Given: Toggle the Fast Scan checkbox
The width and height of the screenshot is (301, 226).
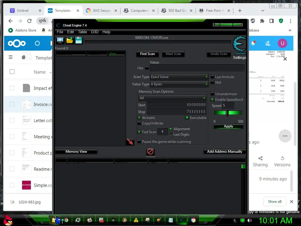Looking at the screenshot, I should 139,132.
